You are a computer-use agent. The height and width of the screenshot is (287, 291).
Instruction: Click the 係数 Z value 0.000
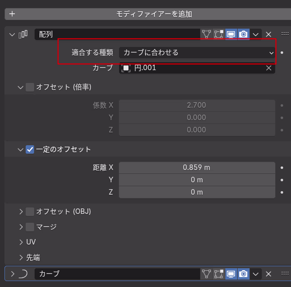click(x=197, y=130)
